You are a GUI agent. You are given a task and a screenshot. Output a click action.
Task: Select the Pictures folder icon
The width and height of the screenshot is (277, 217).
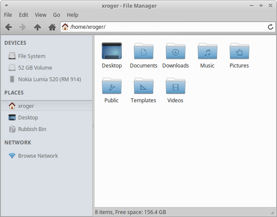239,51
